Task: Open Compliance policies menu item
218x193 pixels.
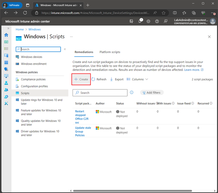Action: (33, 79)
